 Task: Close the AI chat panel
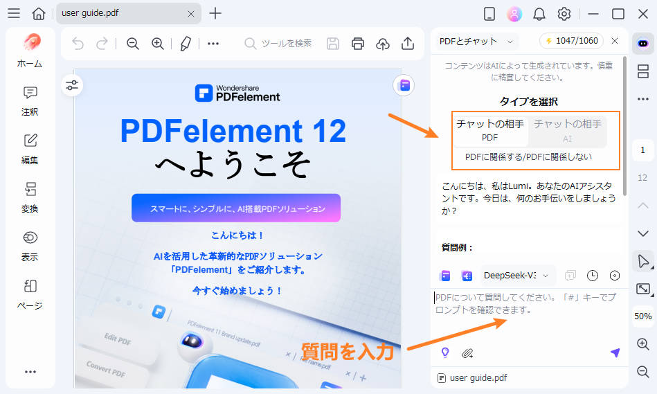(x=615, y=41)
